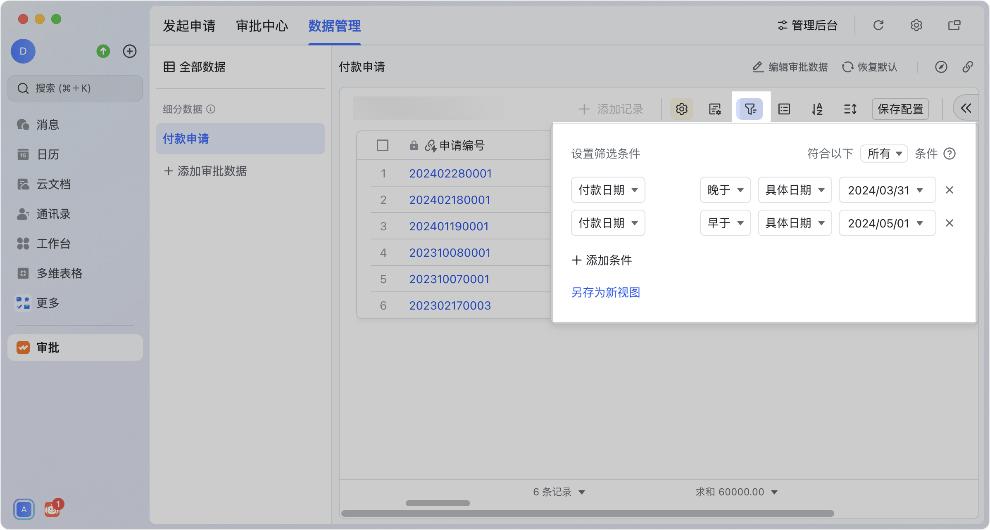Viewport: 990px width, 530px height.
Task: Open 日历 in the sidebar
Action: click(x=75, y=154)
